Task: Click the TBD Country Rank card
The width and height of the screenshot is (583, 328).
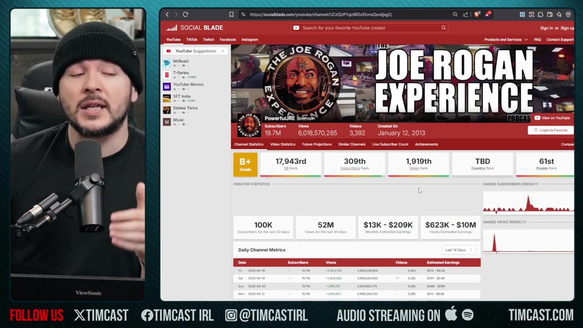Action: tap(482, 164)
